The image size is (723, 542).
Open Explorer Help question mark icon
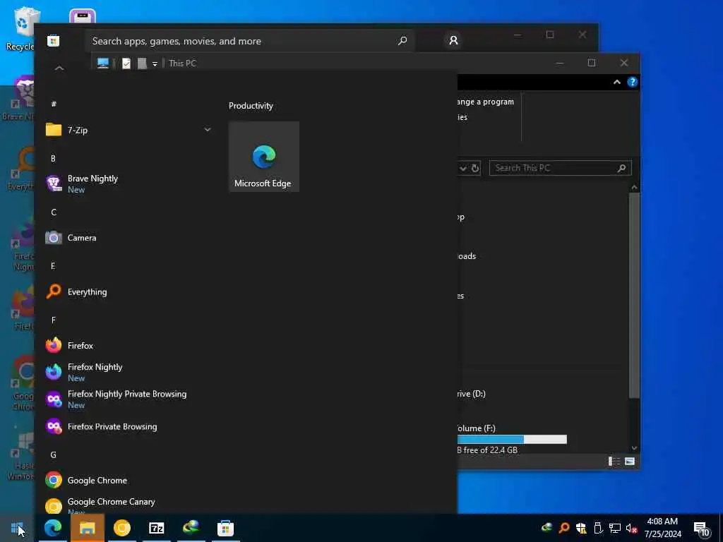[632, 82]
